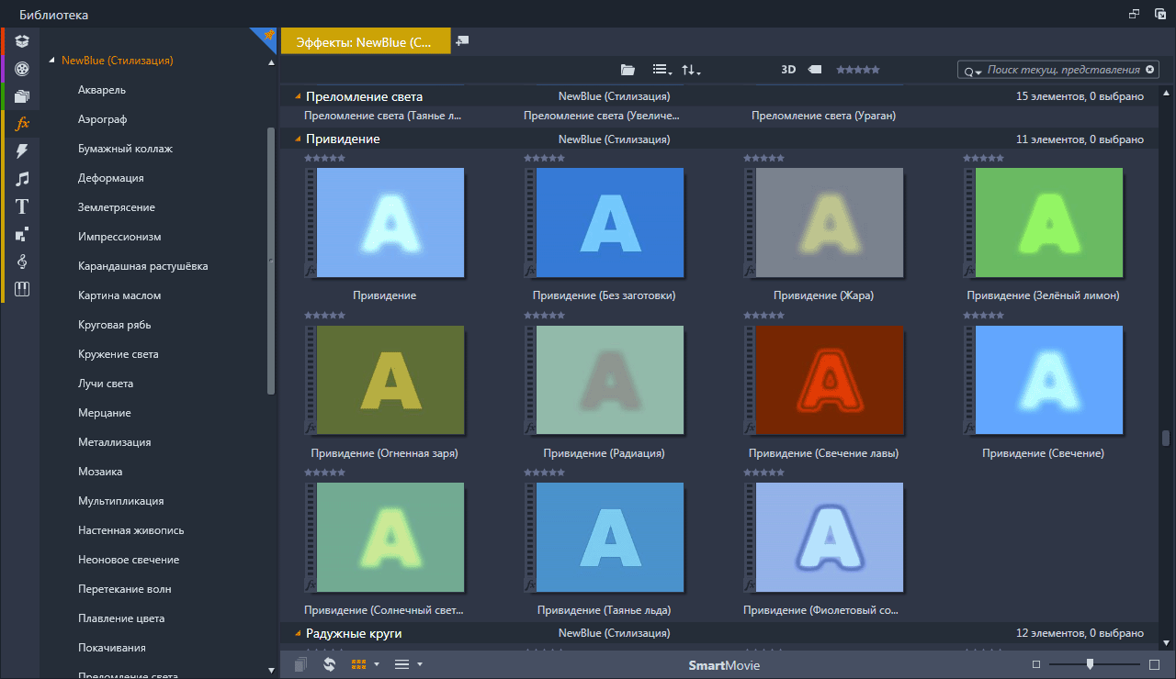Select Картина маслом tree item
The width and height of the screenshot is (1176, 679).
[119, 295]
